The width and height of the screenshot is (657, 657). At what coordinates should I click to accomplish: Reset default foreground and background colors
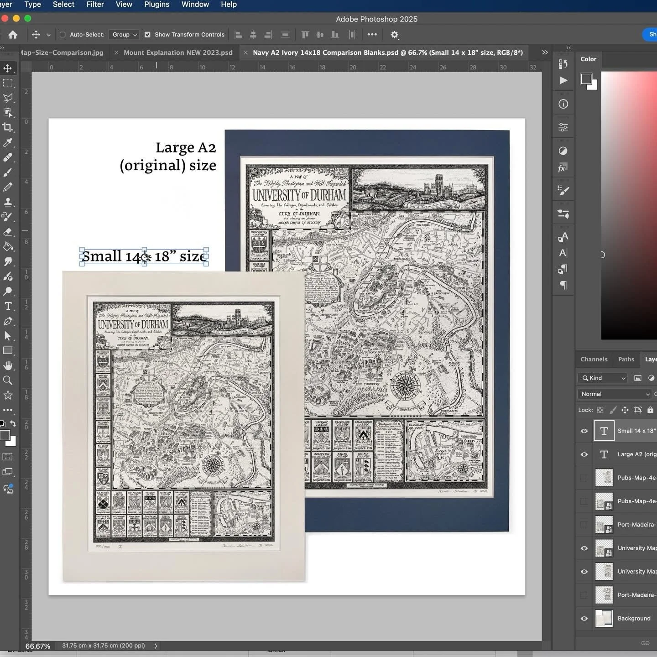tap(2, 424)
